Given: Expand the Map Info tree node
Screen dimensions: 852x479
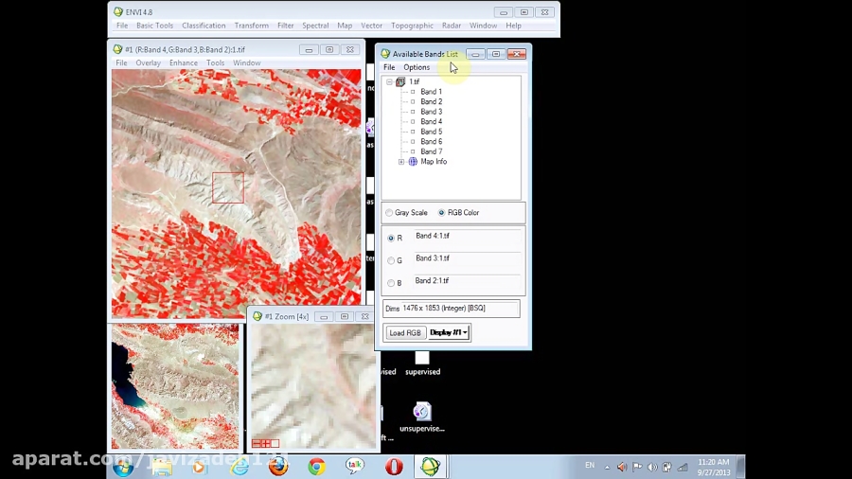Looking at the screenshot, I should (x=401, y=162).
